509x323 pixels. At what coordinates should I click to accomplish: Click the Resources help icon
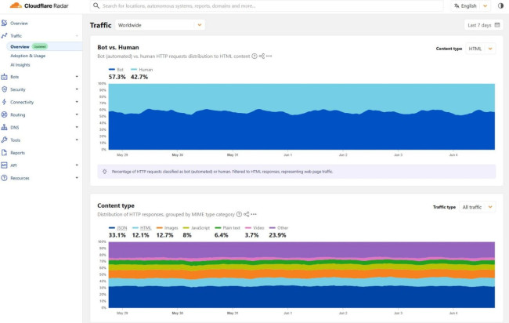click(x=4, y=178)
